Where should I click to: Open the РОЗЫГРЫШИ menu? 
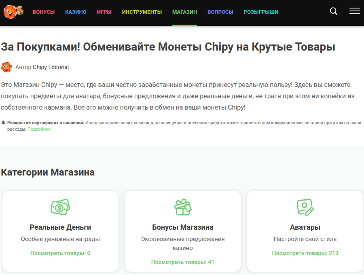click(261, 12)
